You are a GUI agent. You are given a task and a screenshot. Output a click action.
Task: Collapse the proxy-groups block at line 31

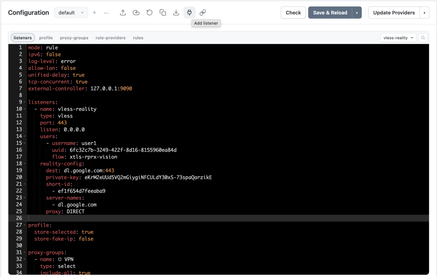(x=24, y=253)
